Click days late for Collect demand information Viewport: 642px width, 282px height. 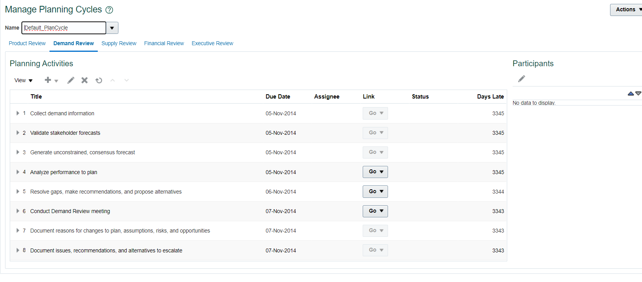point(498,113)
